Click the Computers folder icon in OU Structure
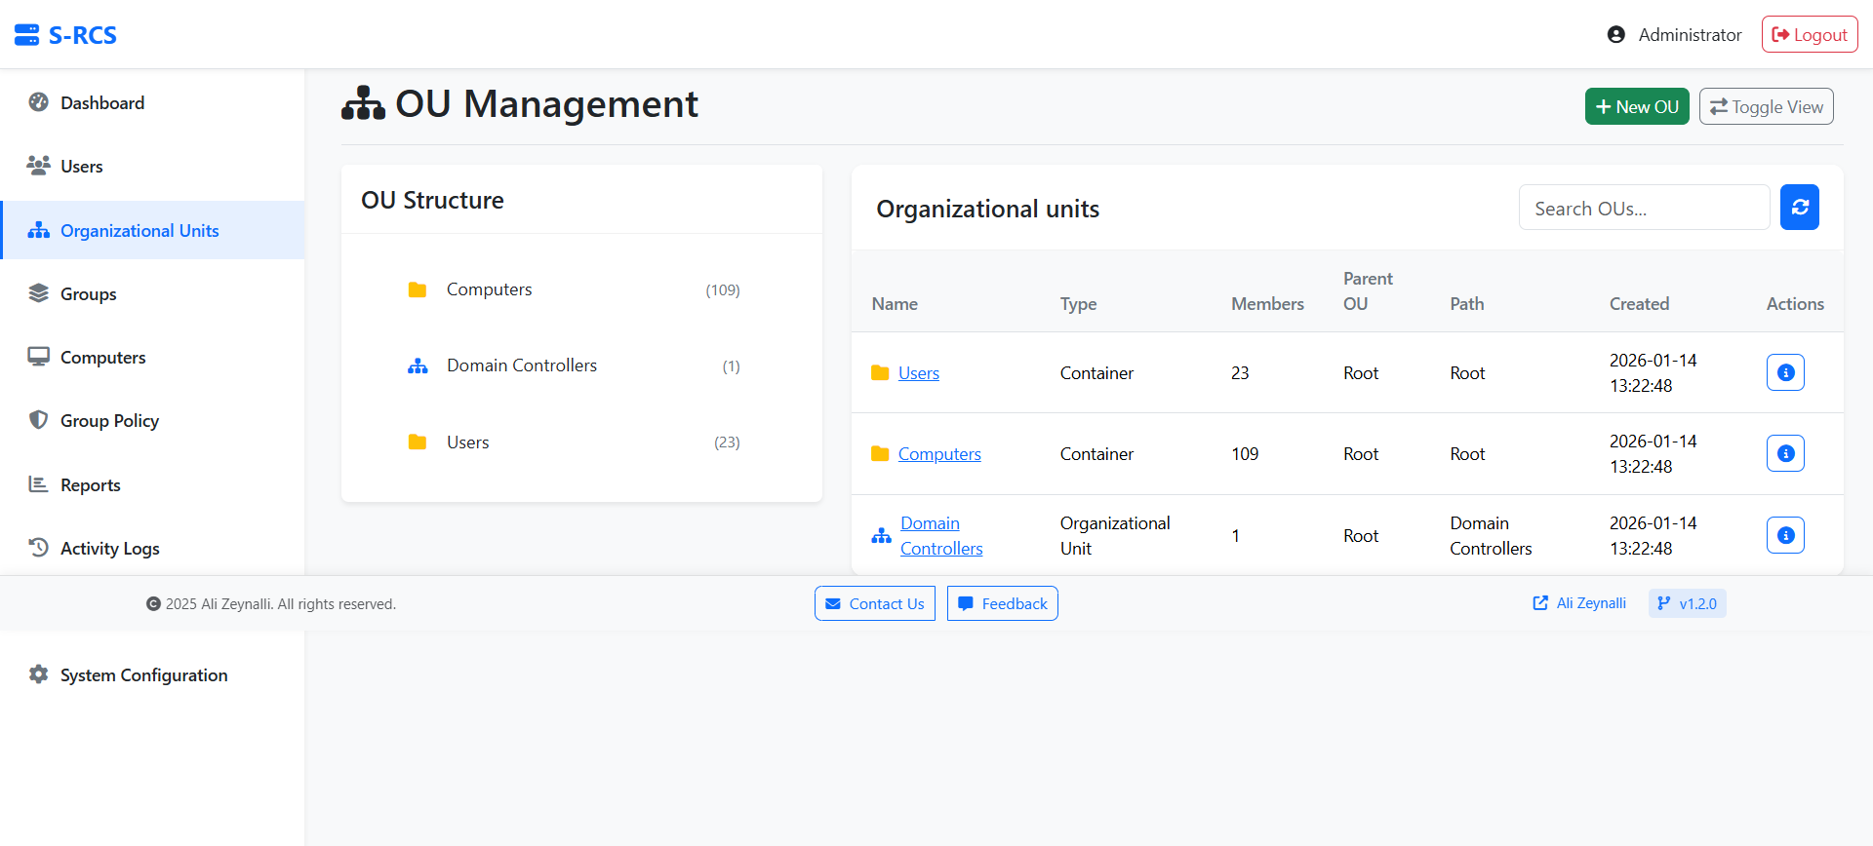Viewport: 1873px width, 846px height. click(418, 289)
